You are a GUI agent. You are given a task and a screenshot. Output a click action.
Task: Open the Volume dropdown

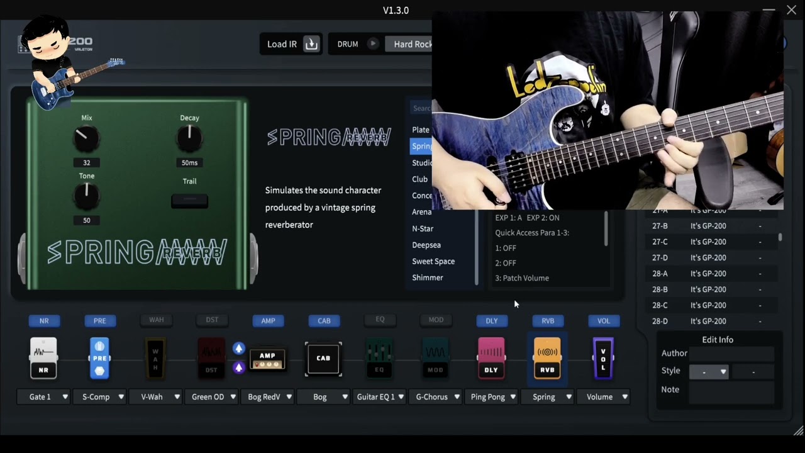tap(604, 397)
